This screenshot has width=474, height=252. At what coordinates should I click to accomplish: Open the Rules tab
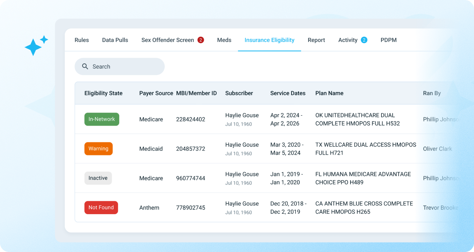(x=82, y=40)
